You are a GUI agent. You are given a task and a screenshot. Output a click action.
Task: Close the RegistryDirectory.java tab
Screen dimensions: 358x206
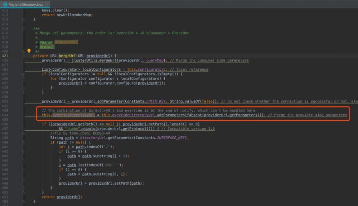click(47, 4)
